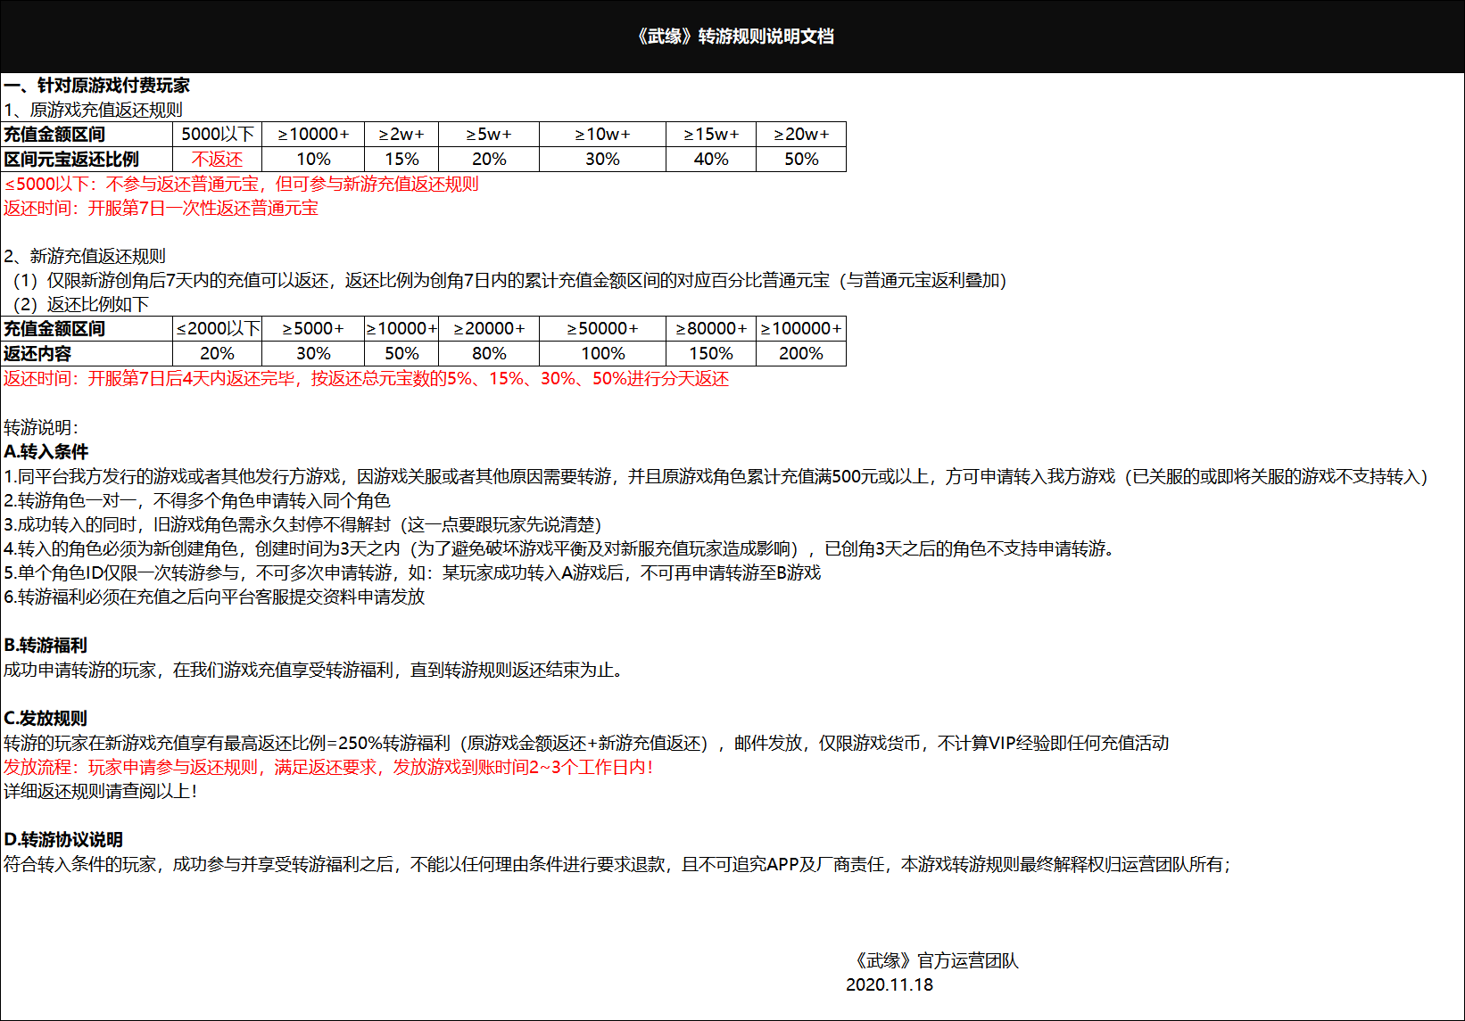1465x1021 pixels.
Task: Click the line 详细返还规则请查阅以上！
Action: pyautogui.click(x=101, y=791)
